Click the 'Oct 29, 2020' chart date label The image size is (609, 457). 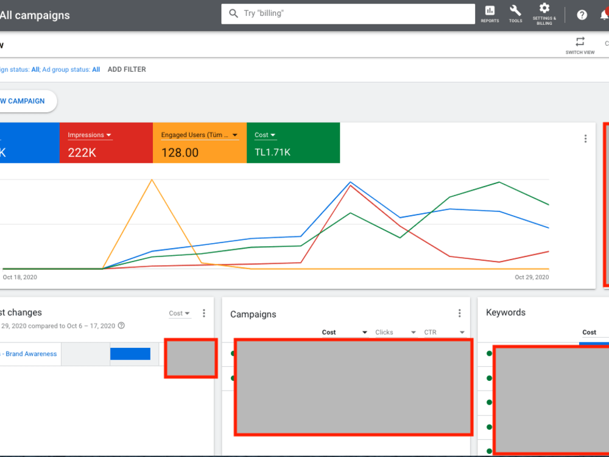pos(532,277)
